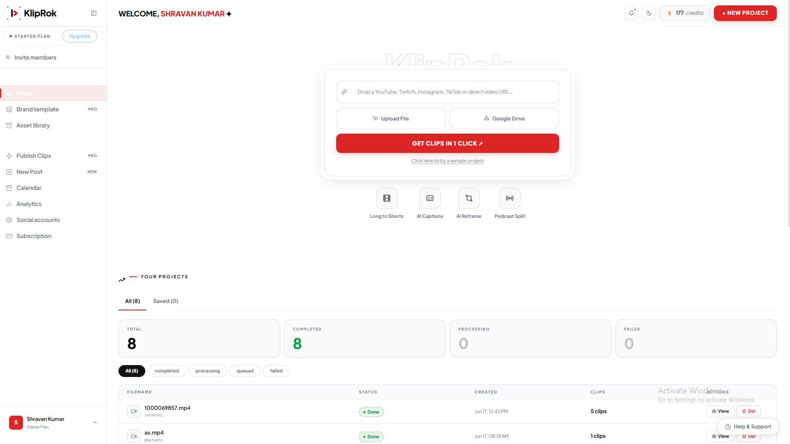Filter projects by processing
The image size is (790, 444).
pyautogui.click(x=207, y=371)
